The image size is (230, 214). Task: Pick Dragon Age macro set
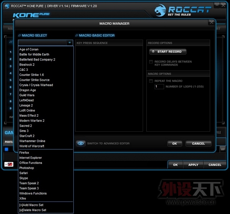coord(46,90)
